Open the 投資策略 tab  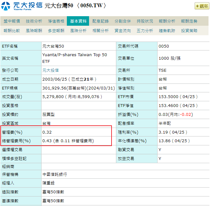click(189, 30)
